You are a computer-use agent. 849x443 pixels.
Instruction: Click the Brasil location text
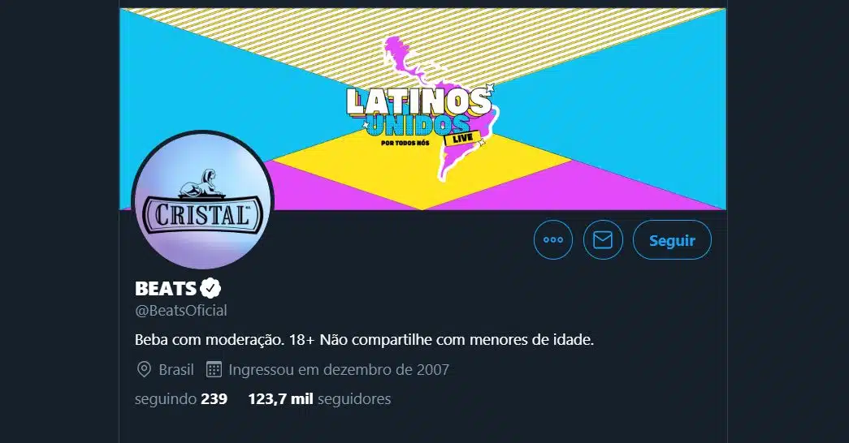[x=176, y=369]
